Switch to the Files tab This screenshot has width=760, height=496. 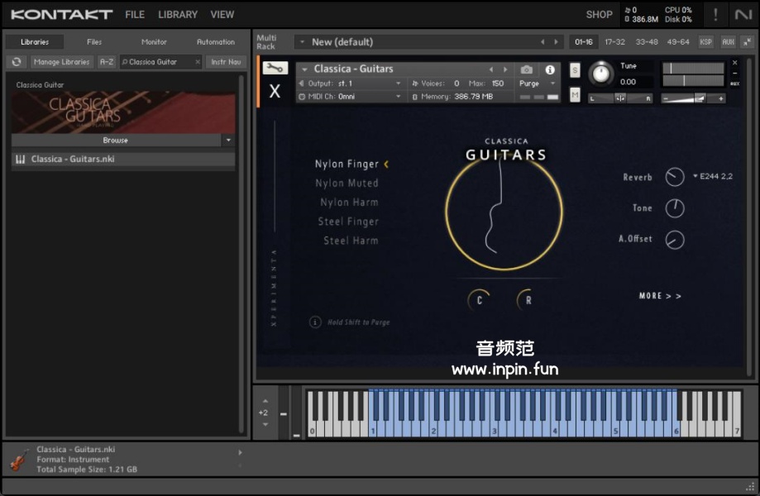tap(94, 41)
